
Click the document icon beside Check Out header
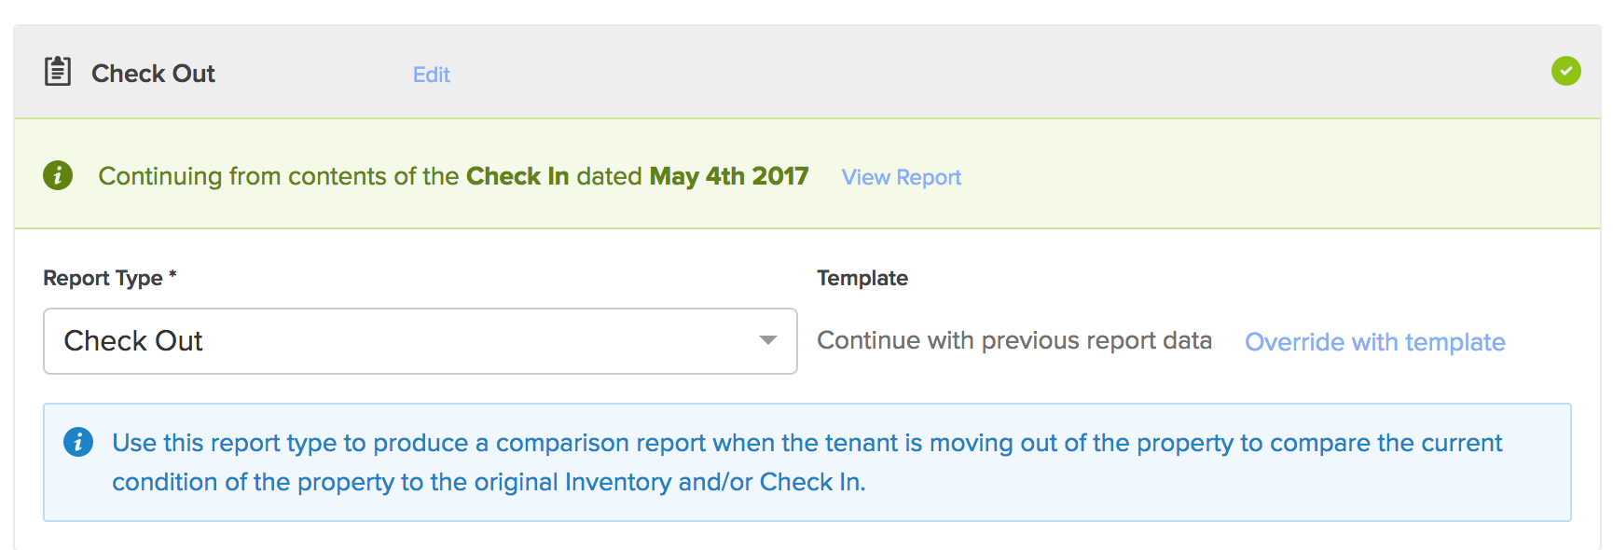click(x=57, y=71)
